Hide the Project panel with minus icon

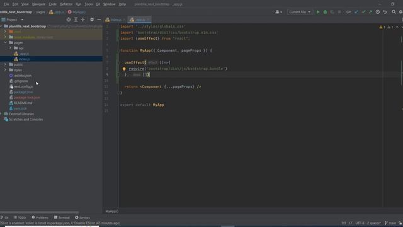pos(99,20)
